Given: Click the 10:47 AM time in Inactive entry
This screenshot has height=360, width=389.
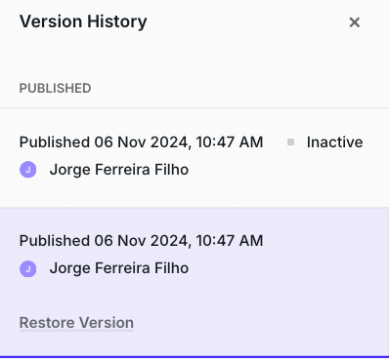Looking at the screenshot, I should tap(230, 142).
